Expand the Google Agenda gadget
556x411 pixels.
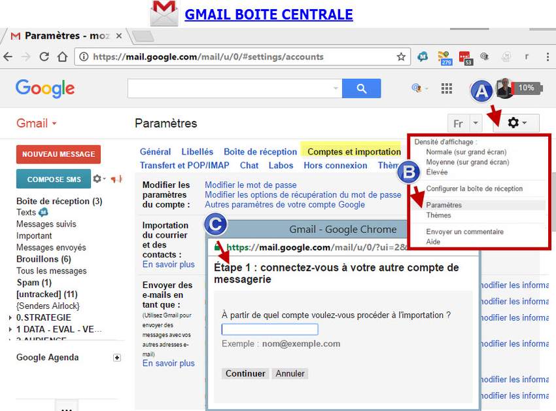coord(117,357)
